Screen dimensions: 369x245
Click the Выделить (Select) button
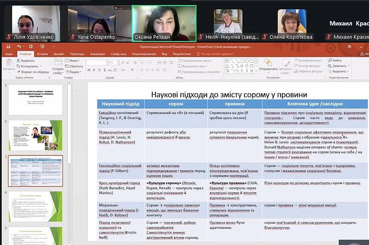[x=338, y=72]
